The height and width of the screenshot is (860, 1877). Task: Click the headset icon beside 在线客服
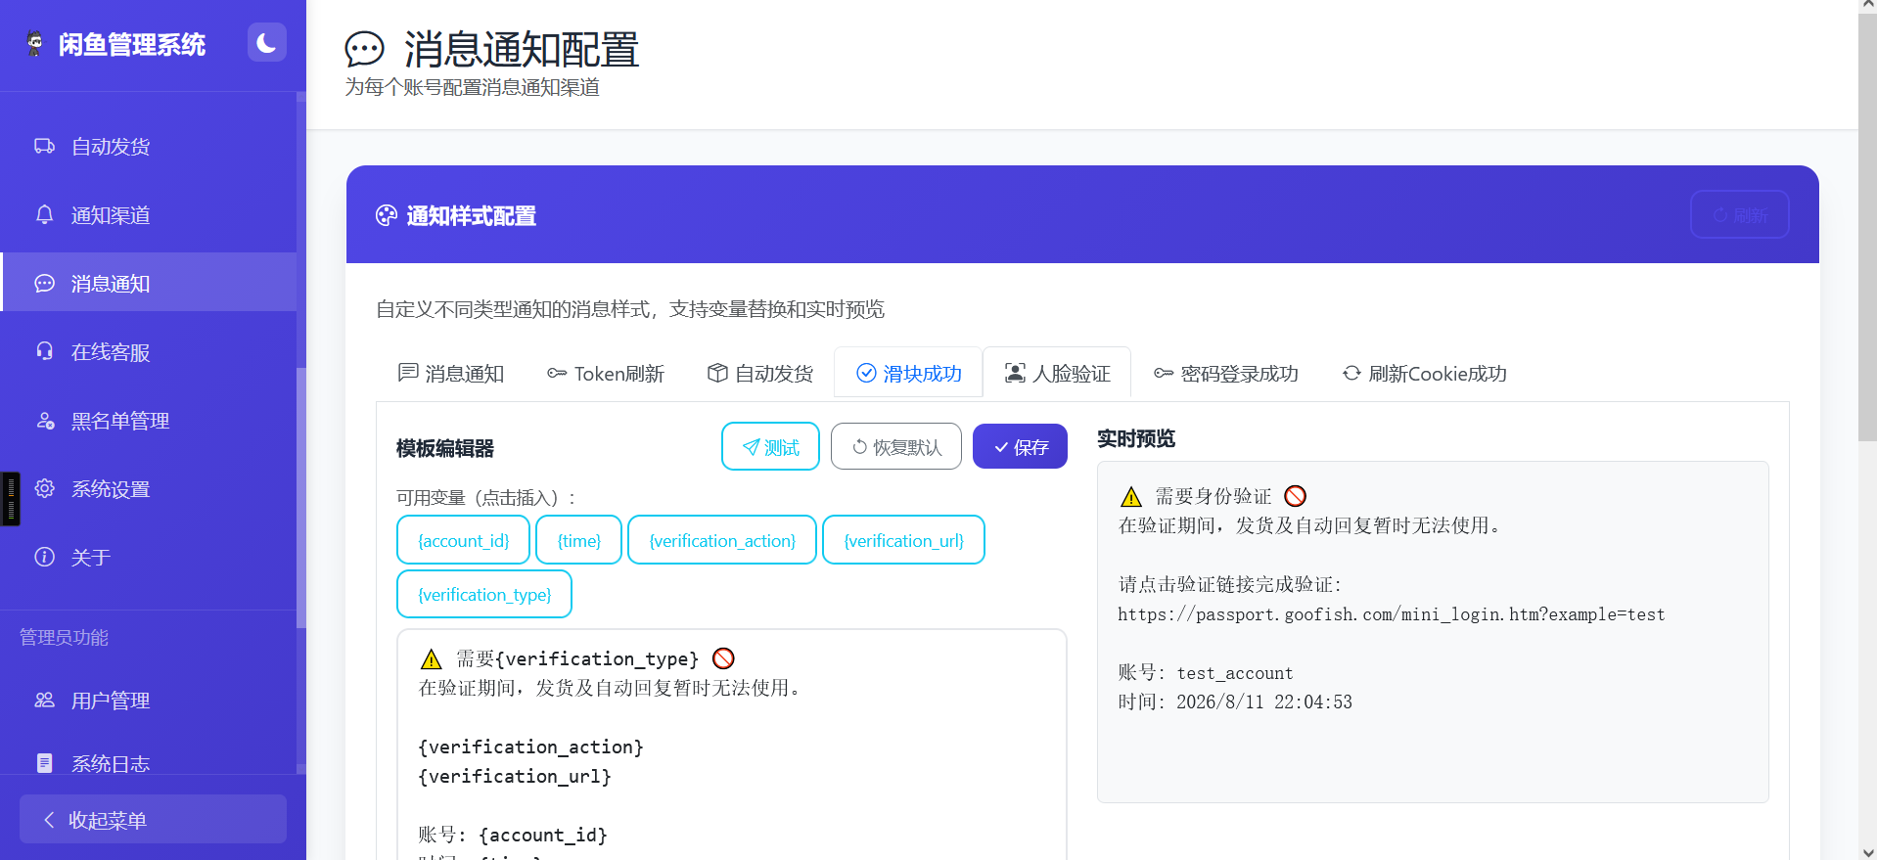tap(44, 350)
